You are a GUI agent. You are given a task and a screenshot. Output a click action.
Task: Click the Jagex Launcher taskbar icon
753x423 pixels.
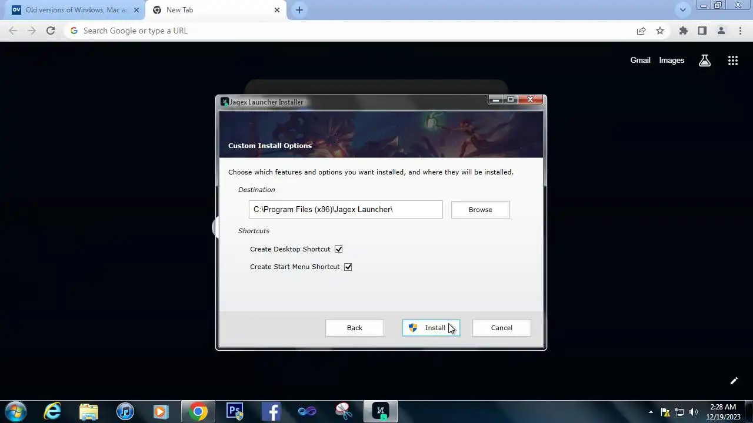[381, 411]
